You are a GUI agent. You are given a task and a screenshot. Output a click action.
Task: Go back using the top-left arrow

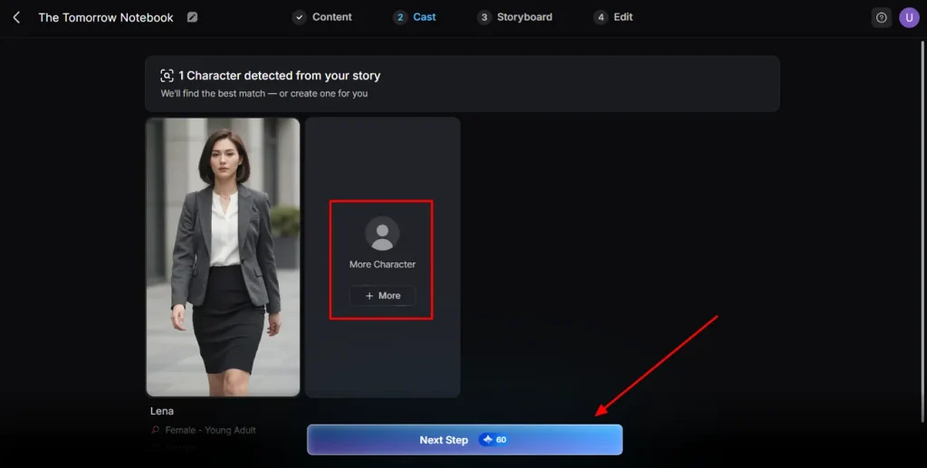coord(16,18)
